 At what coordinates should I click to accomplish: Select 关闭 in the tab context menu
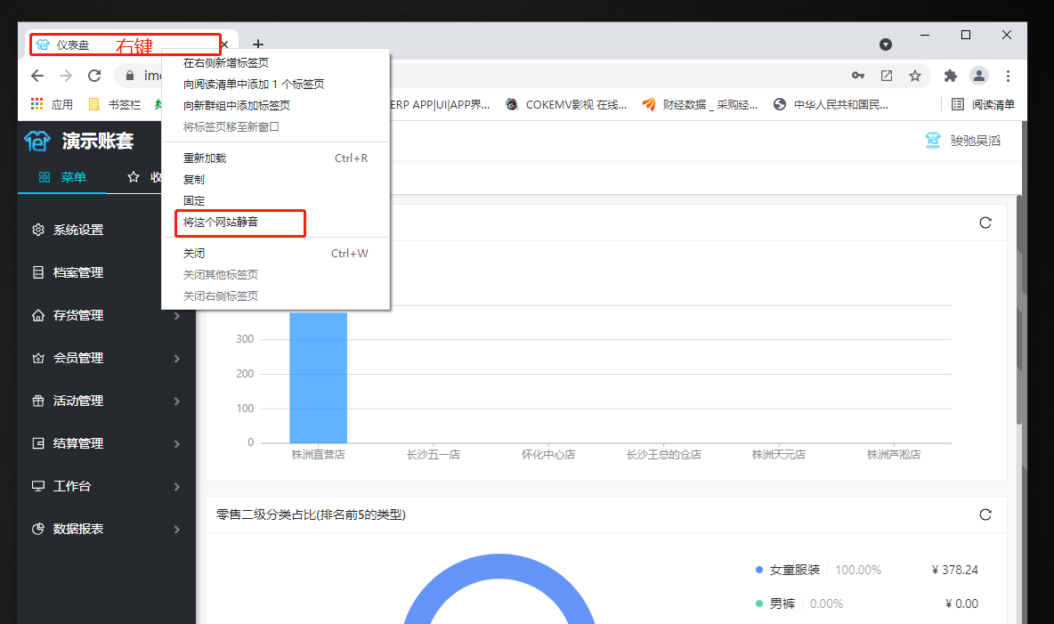click(276, 254)
